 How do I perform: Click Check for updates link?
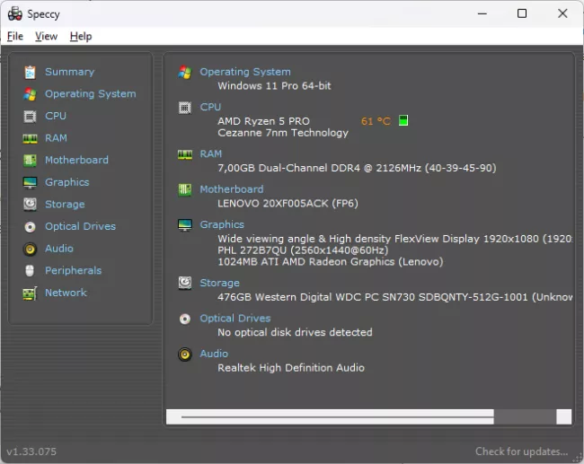coord(521,451)
